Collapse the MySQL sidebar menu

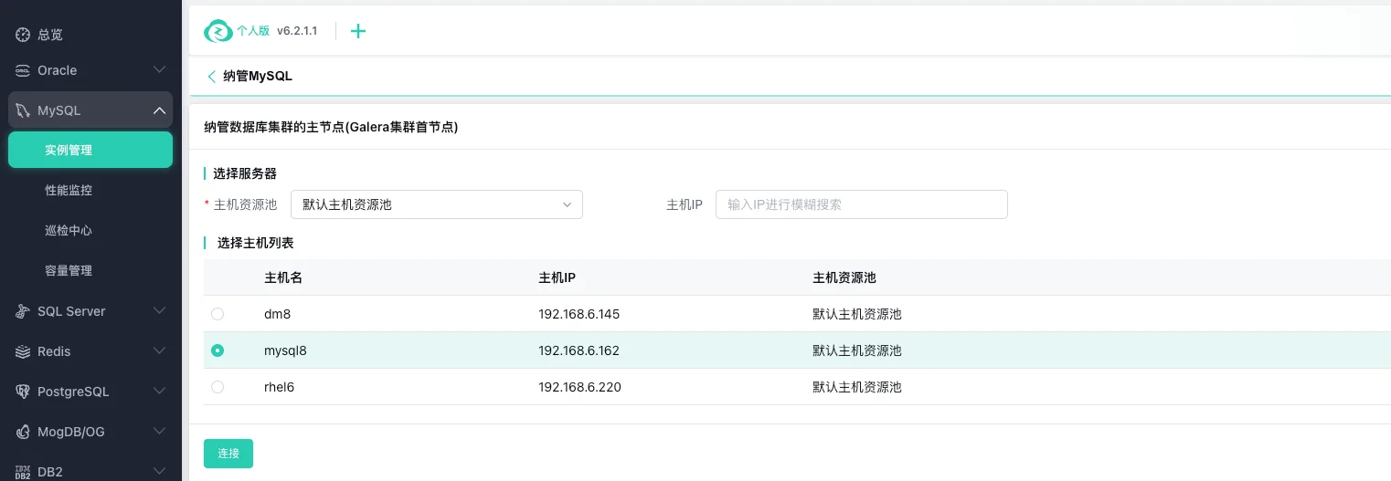coord(159,110)
